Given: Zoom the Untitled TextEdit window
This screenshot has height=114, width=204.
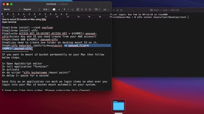Looking at the screenshot, I should point(11,4).
